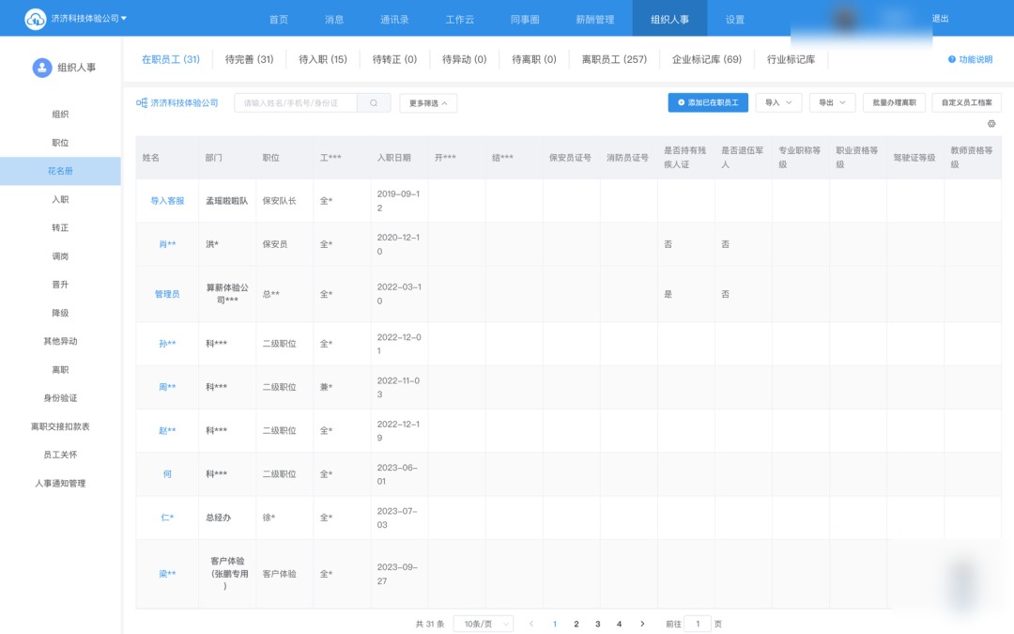The height and width of the screenshot is (634, 1014).
Task: Open the 薪酬管理 menu
Action: (595, 20)
